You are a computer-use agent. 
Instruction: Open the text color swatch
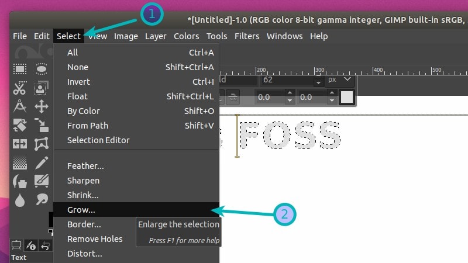[347, 97]
